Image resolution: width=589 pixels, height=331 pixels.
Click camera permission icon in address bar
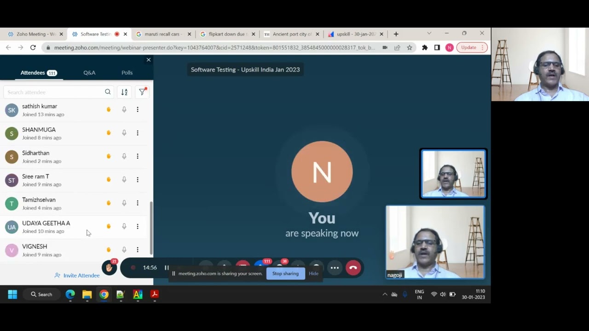tap(385, 47)
